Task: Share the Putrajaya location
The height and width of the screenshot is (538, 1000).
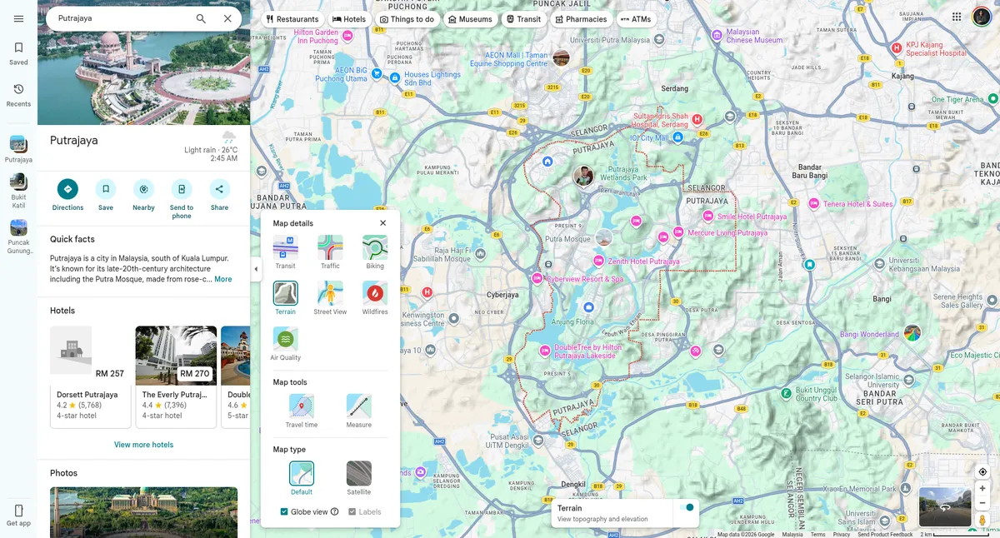Action: (x=219, y=194)
